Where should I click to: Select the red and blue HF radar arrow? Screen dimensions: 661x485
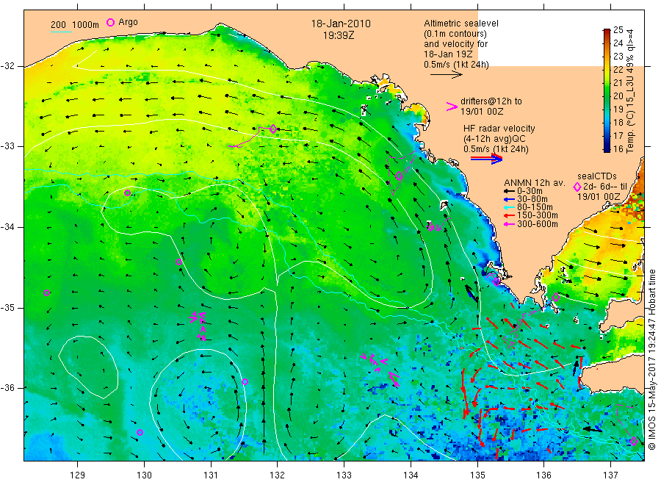[486, 159]
